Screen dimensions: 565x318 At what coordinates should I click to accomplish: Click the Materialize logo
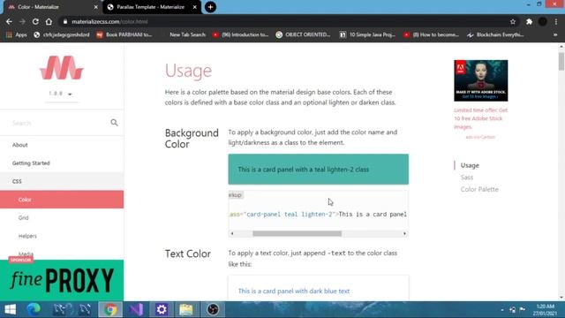[x=62, y=67]
